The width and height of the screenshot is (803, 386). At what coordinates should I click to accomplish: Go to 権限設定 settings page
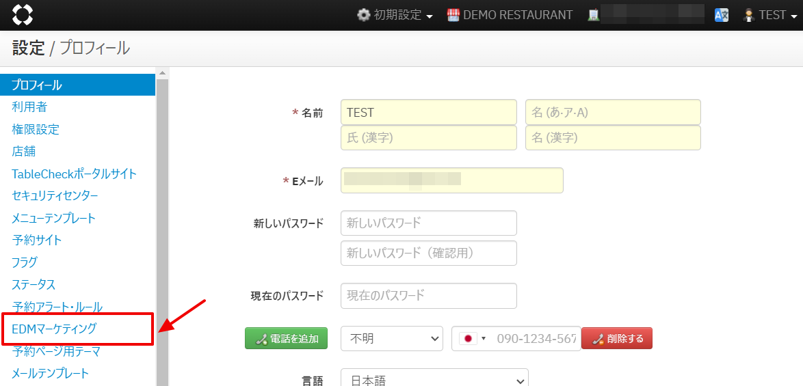click(x=36, y=129)
